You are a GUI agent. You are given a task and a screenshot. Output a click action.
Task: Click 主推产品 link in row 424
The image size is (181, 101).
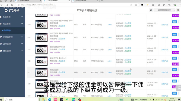[x=165, y=37]
